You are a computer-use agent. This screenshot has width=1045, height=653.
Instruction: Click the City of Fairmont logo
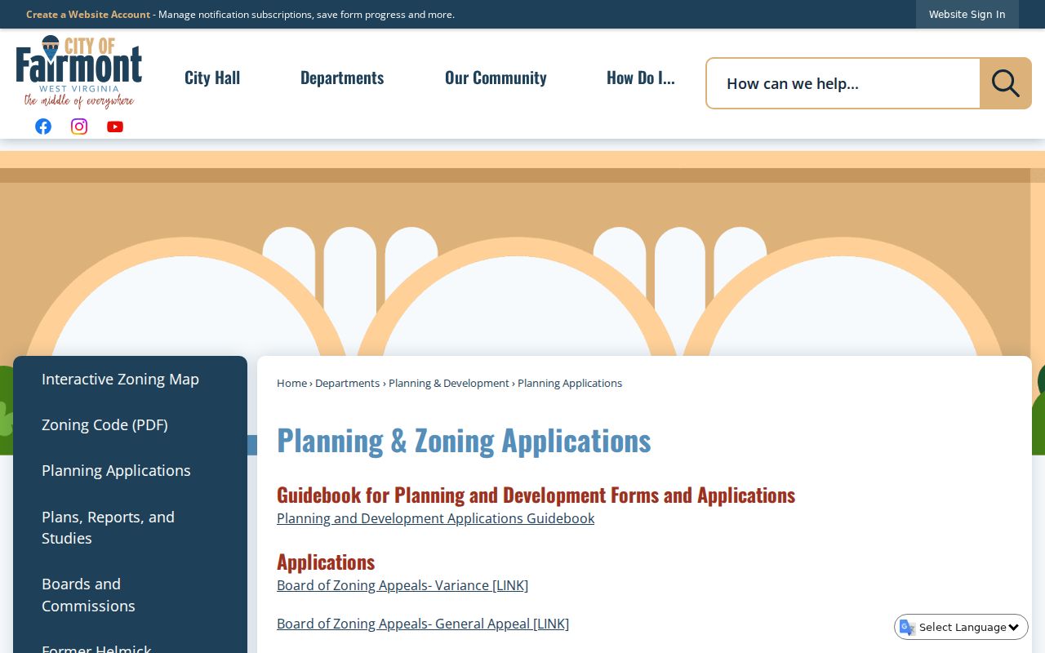[79, 72]
